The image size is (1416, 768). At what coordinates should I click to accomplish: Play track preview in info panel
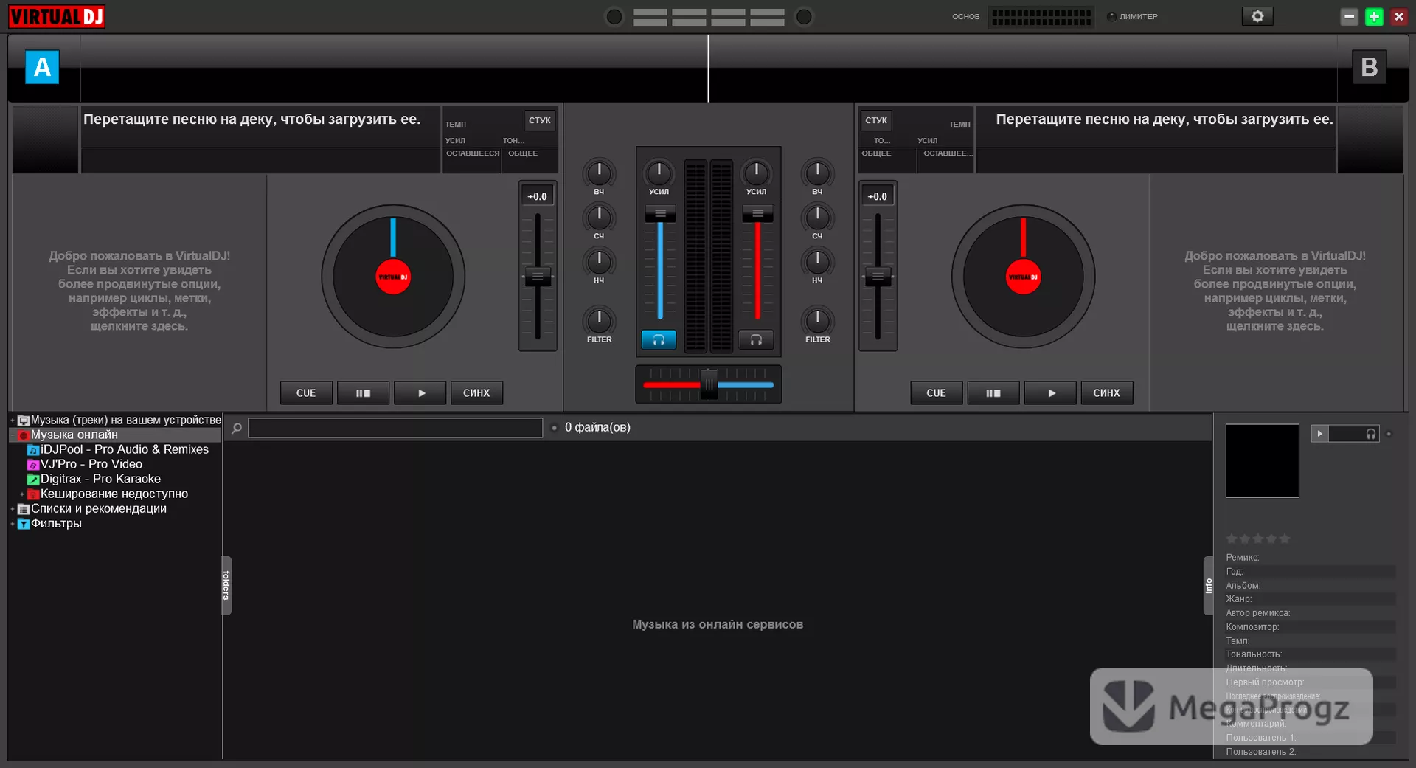coord(1319,434)
